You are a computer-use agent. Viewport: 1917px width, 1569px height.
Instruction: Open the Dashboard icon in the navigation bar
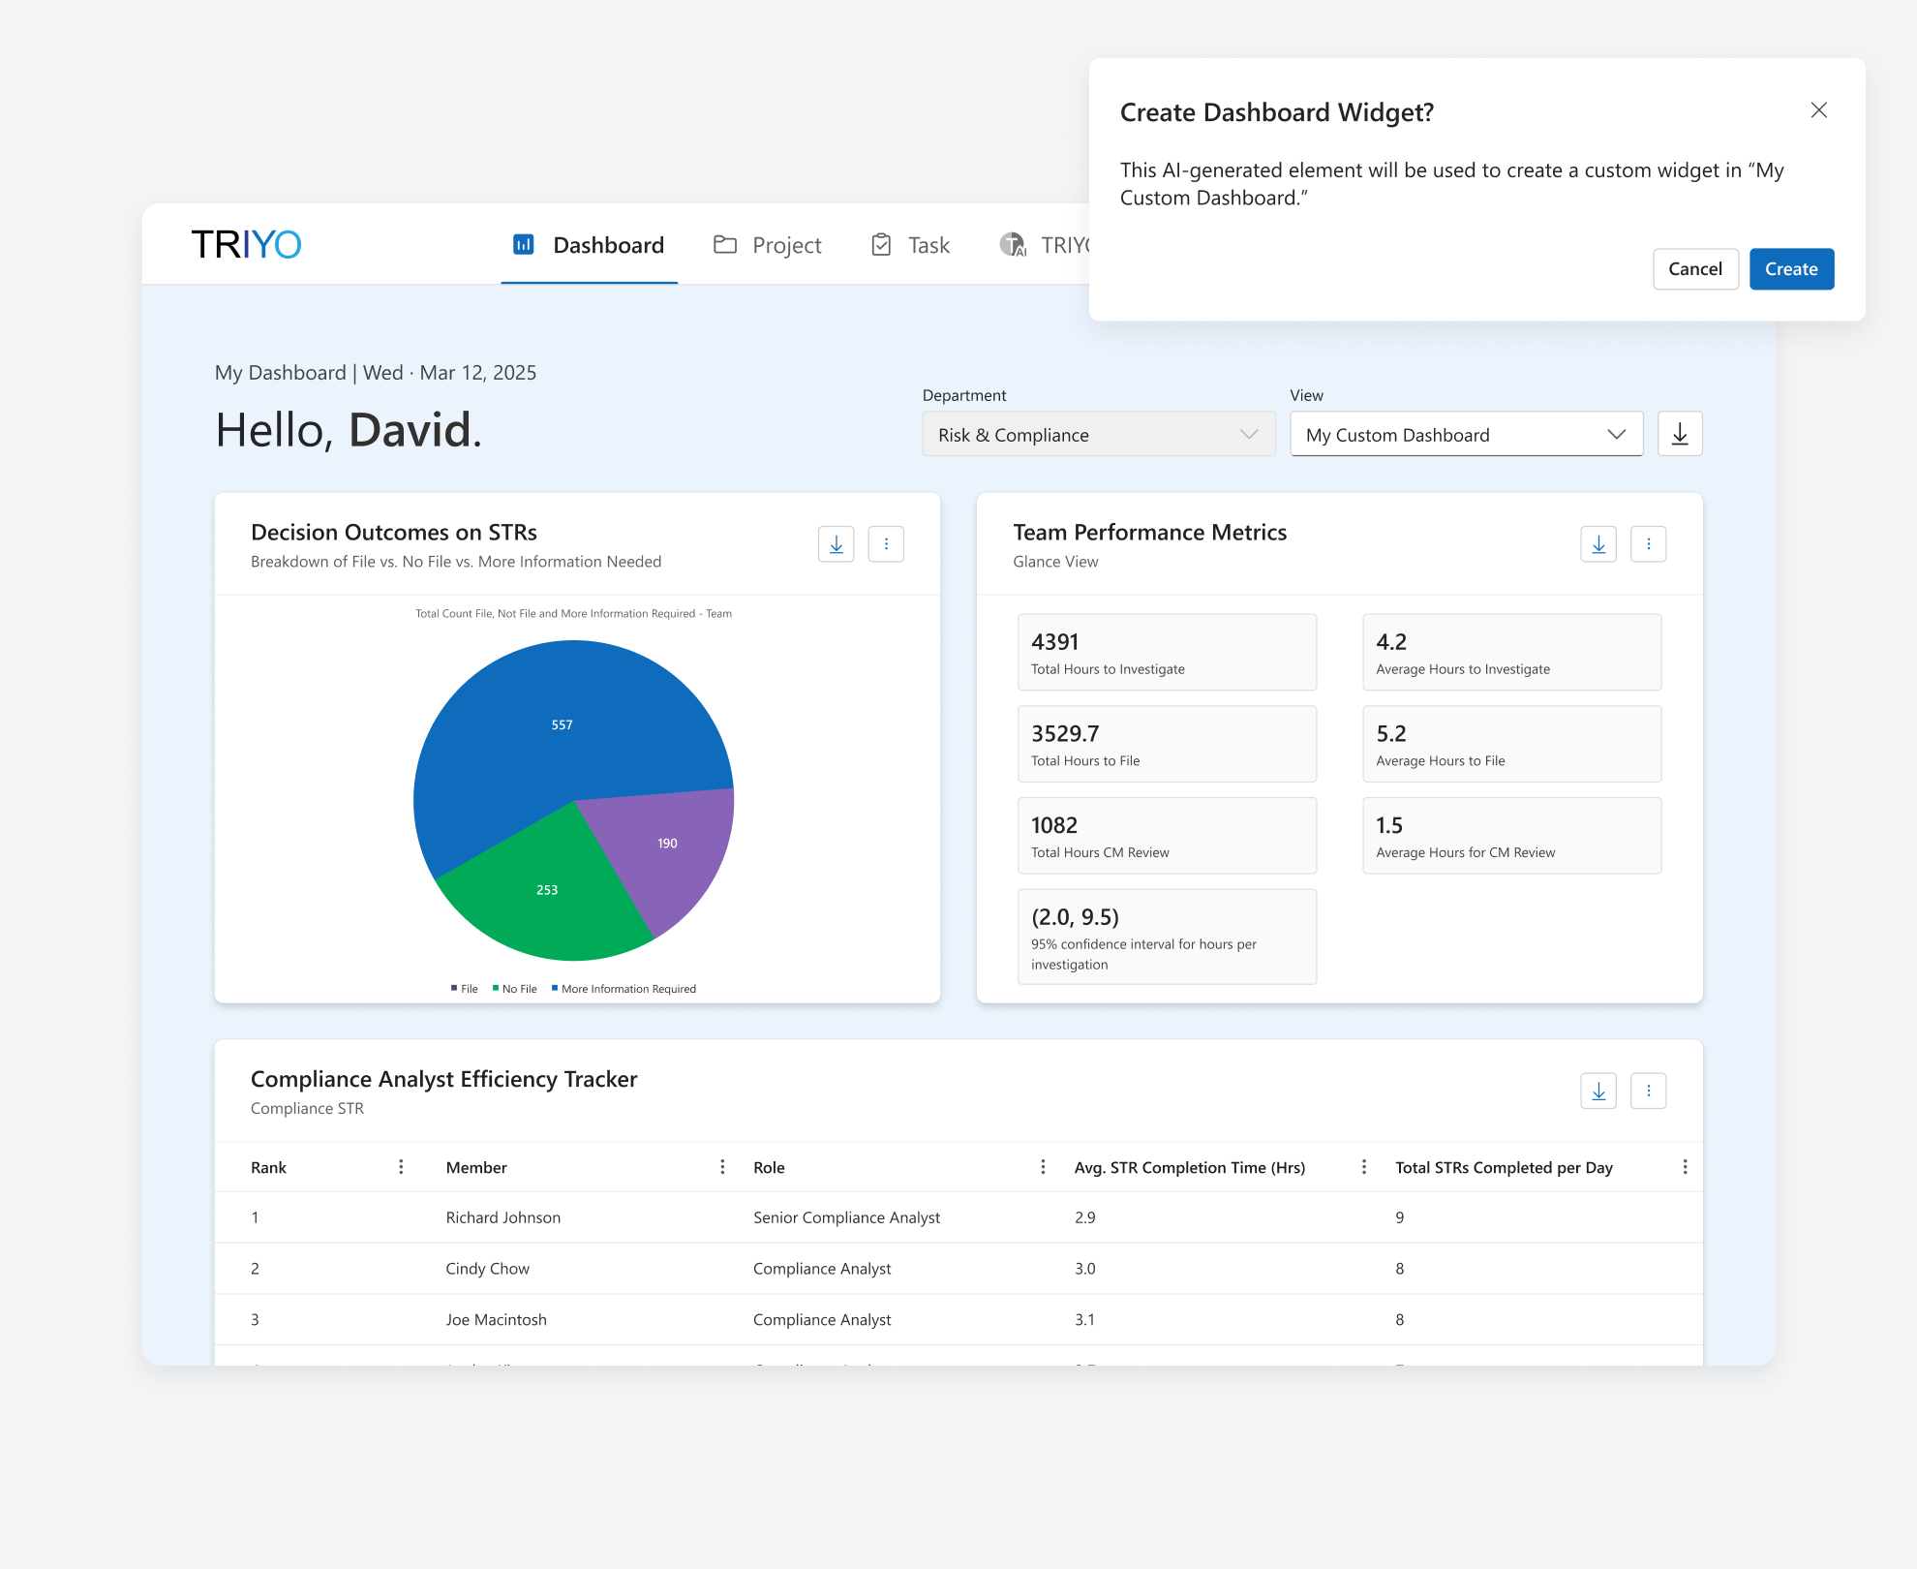tap(523, 245)
